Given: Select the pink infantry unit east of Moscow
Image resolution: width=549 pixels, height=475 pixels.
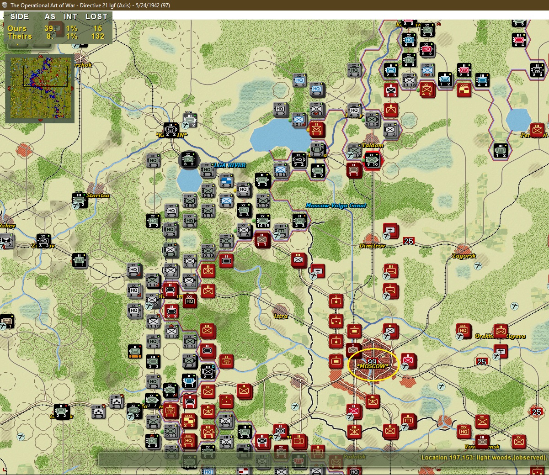Looking at the screenshot, I should coord(408,361).
